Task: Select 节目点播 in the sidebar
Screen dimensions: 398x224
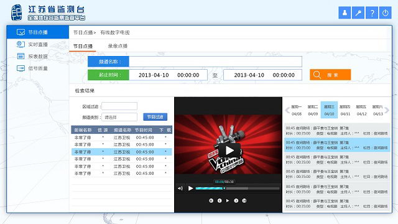Action: click(x=38, y=32)
